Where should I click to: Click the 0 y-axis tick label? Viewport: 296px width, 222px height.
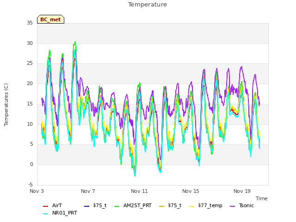[31, 165]
